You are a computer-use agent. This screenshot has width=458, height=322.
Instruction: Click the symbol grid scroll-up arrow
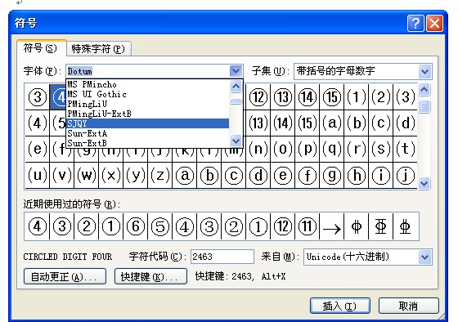point(424,89)
